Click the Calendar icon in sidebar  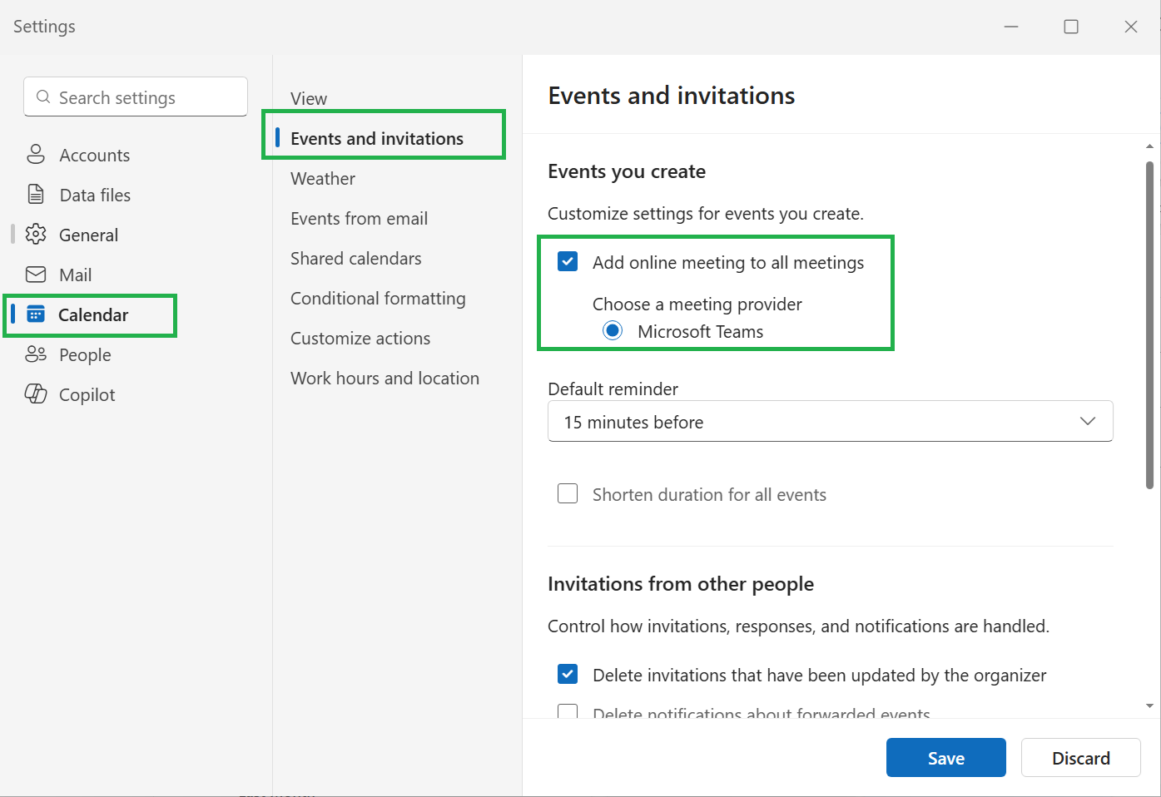[36, 314]
